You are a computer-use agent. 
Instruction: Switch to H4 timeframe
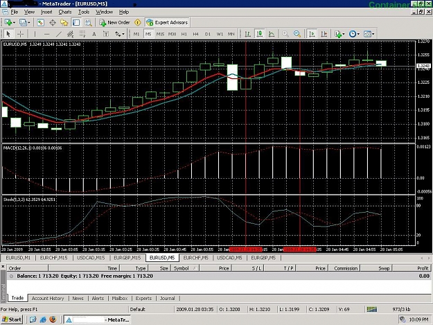(x=196, y=34)
